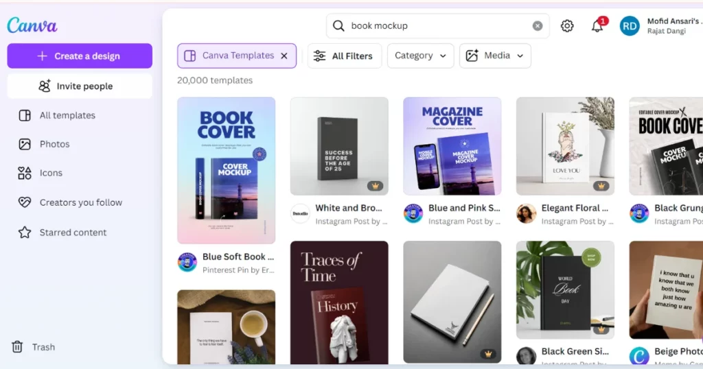This screenshot has width=703, height=369.
Task: Click Mofid Ansari's team name
Action: (x=674, y=21)
